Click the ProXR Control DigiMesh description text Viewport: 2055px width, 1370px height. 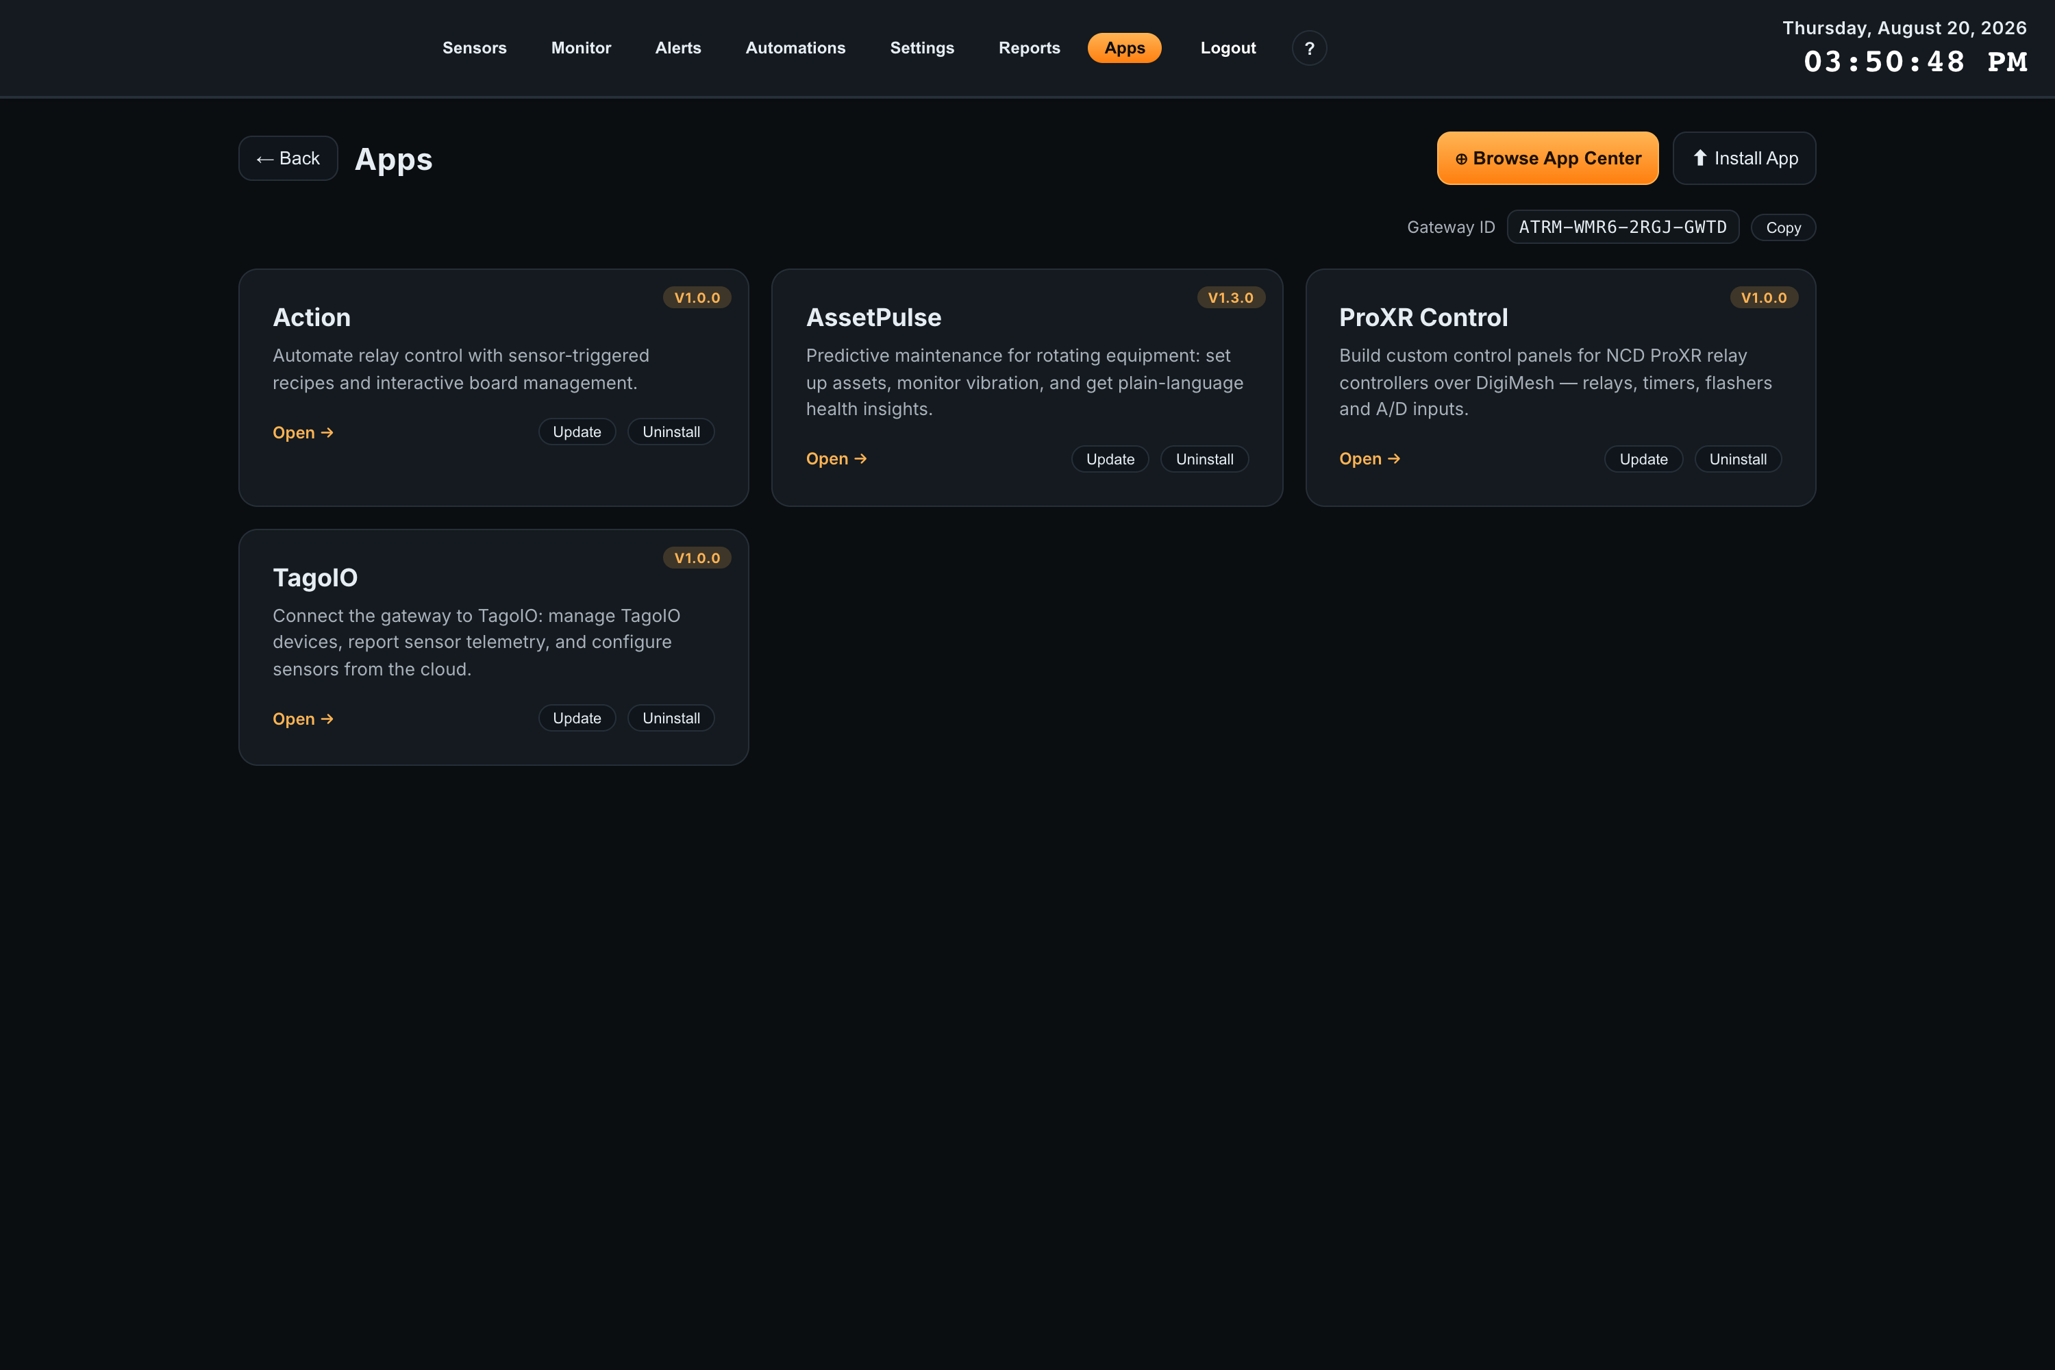(x=1555, y=383)
